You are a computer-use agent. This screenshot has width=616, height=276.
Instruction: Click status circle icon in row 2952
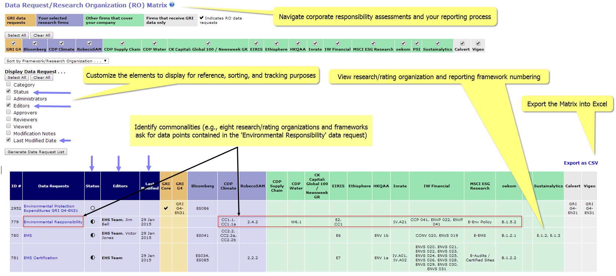pyautogui.click(x=92, y=208)
